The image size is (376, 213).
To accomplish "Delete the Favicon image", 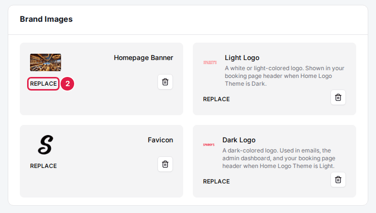I will pyautogui.click(x=165, y=164).
